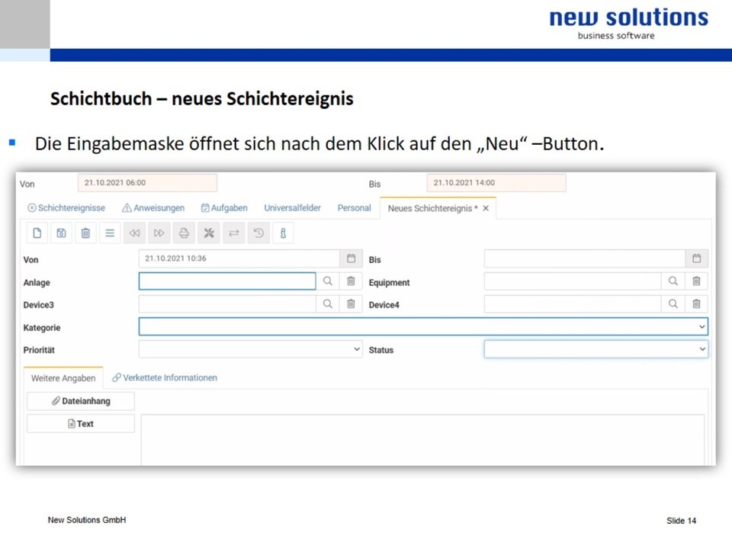Switch to the Anweisungen tab
Viewport: 732px width, 549px height.
[153, 207]
